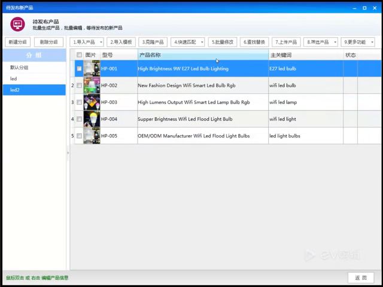This screenshot has width=383, height=287.
Task: Sort by the 状态 column header
Action: pyautogui.click(x=350, y=55)
